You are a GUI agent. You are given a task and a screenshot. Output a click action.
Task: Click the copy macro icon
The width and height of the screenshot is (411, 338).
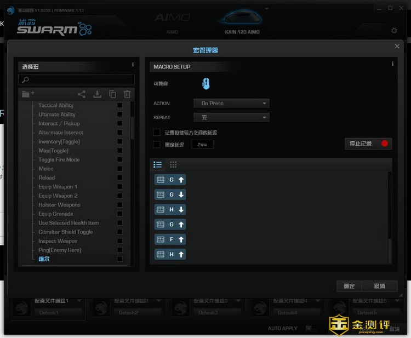coord(112,94)
